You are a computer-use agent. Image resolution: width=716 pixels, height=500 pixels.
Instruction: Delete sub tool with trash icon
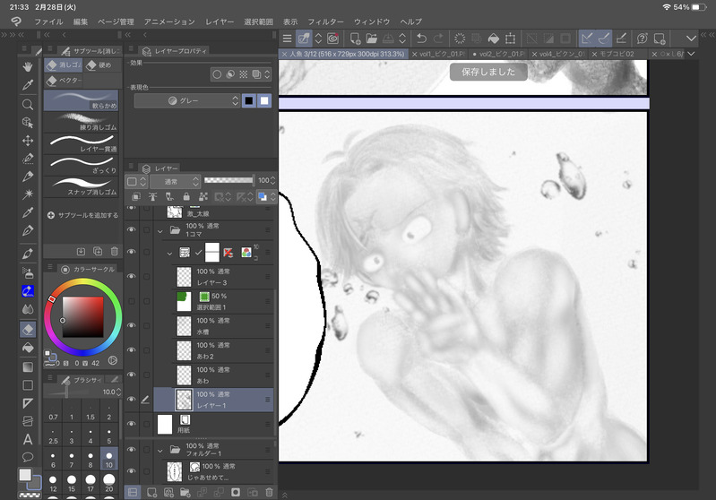point(115,251)
